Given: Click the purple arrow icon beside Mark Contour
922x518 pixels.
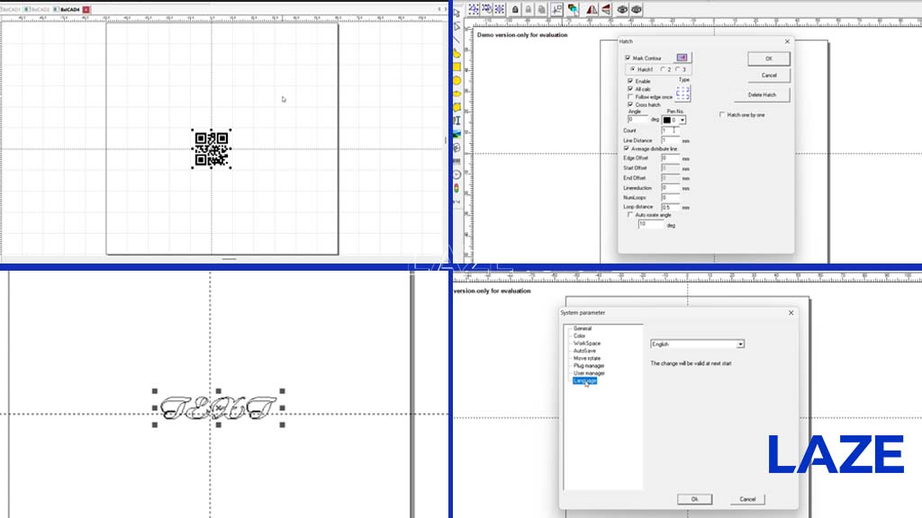Looking at the screenshot, I should pos(682,58).
